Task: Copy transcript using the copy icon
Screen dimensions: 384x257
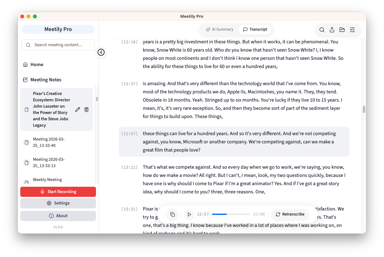Action: 172,214
